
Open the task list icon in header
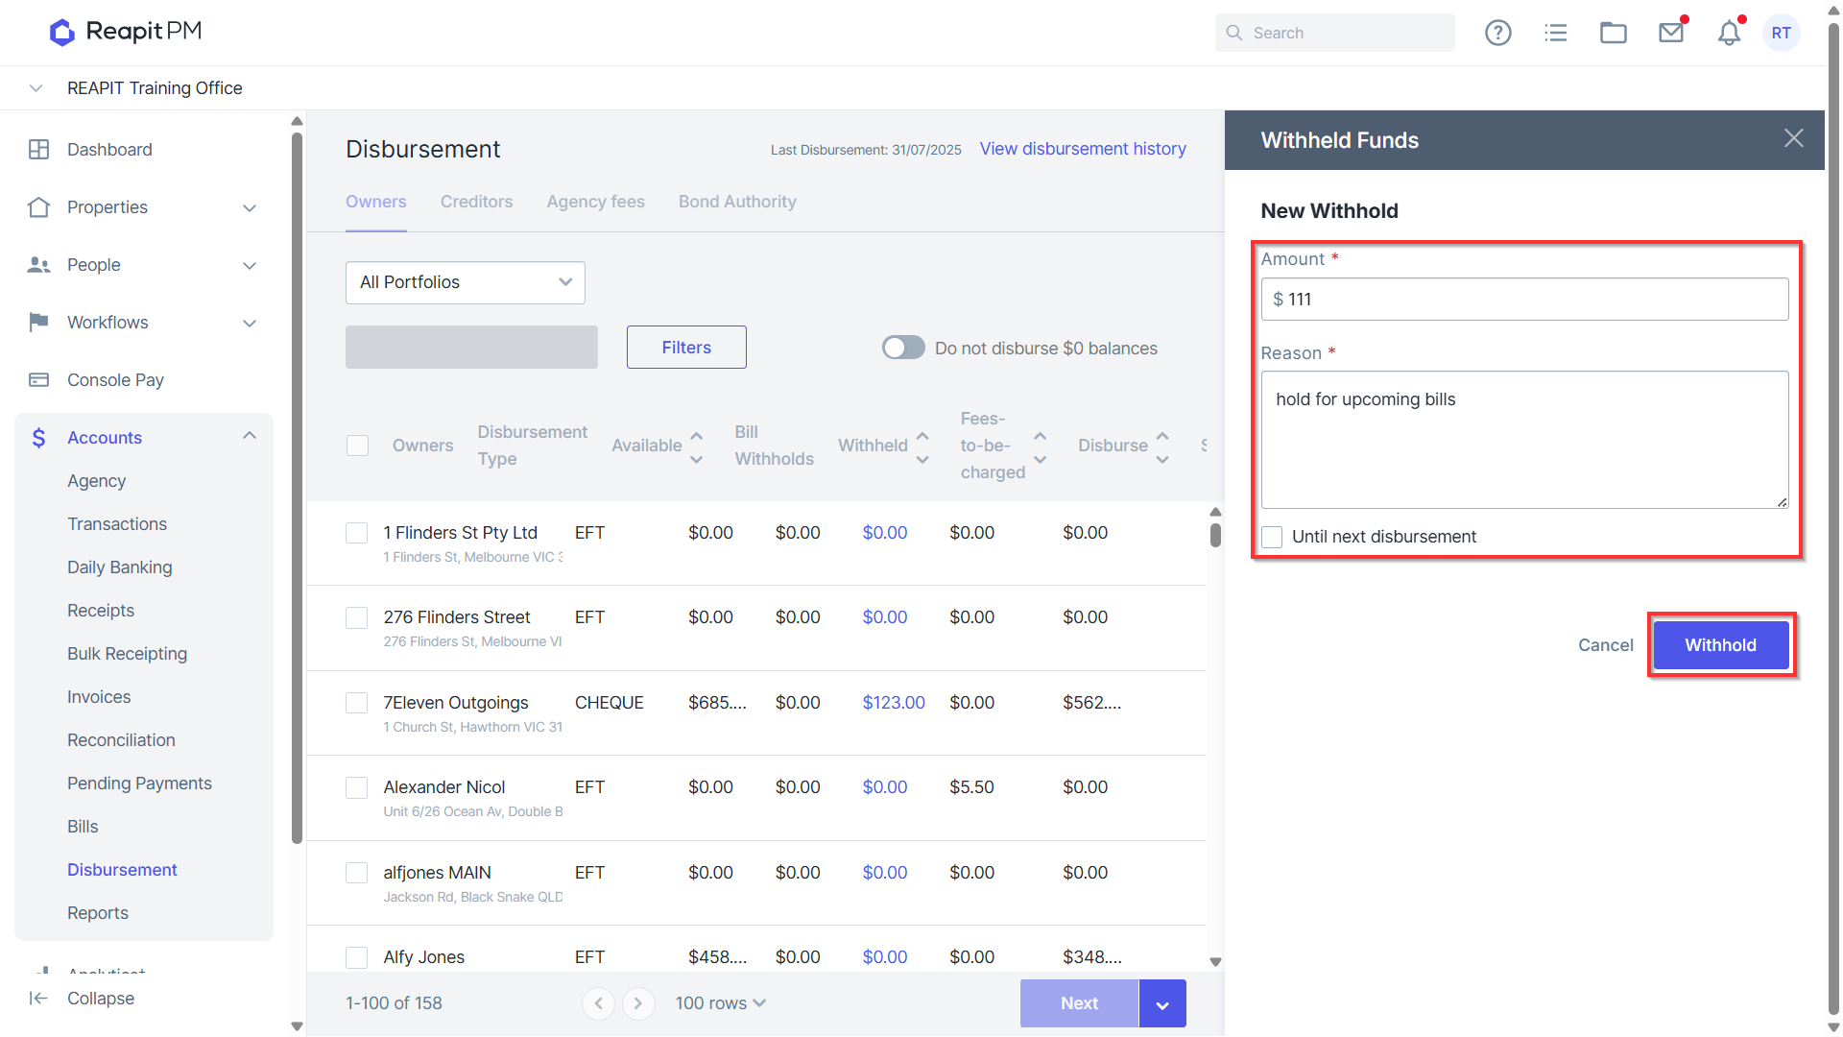pyautogui.click(x=1555, y=33)
